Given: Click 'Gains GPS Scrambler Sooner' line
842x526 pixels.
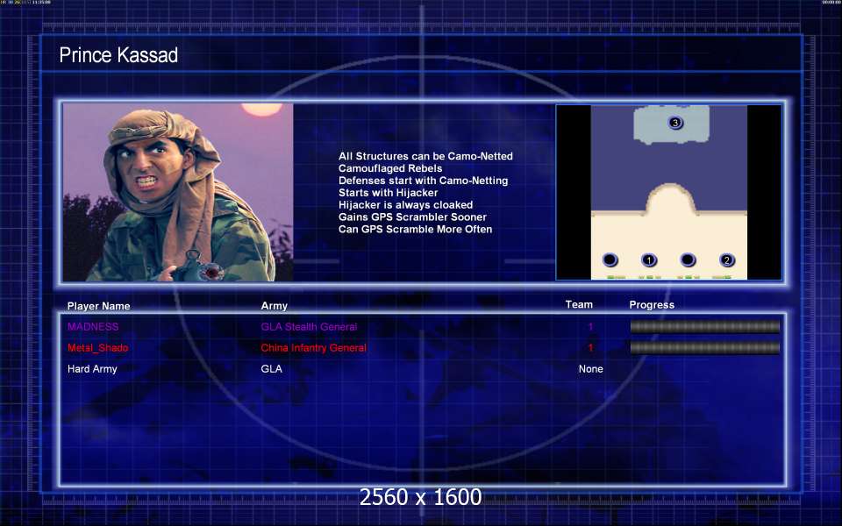Looking at the screenshot, I should click(x=412, y=217).
